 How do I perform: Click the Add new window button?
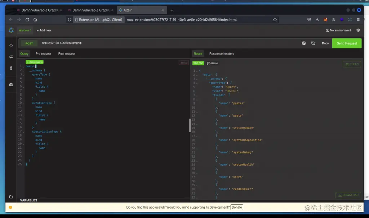click(44, 30)
